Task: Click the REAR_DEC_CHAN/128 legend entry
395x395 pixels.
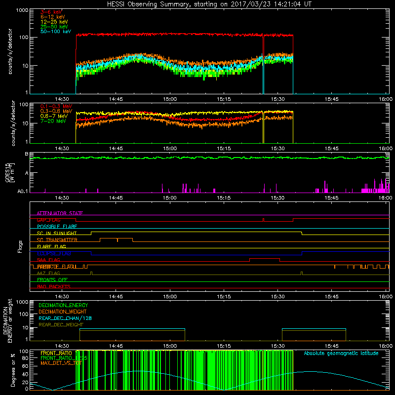Action: tap(65, 318)
